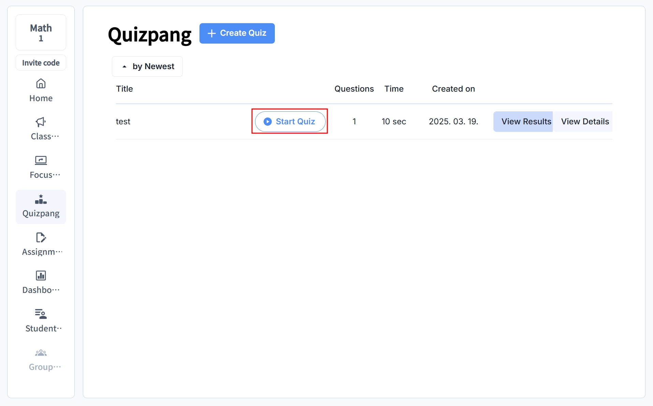653x406 pixels.
Task: Select the Class megaphone icon
Action: 41,122
